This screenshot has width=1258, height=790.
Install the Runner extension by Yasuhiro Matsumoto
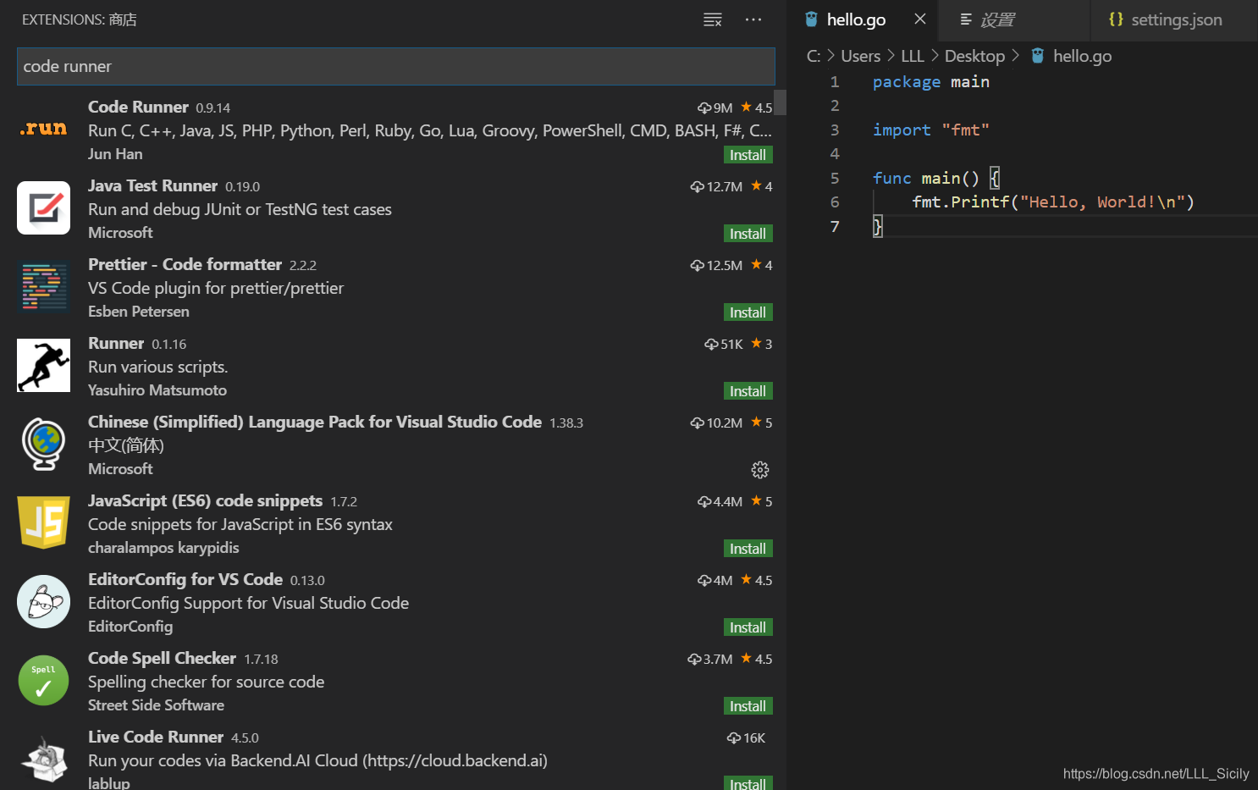click(748, 391)
